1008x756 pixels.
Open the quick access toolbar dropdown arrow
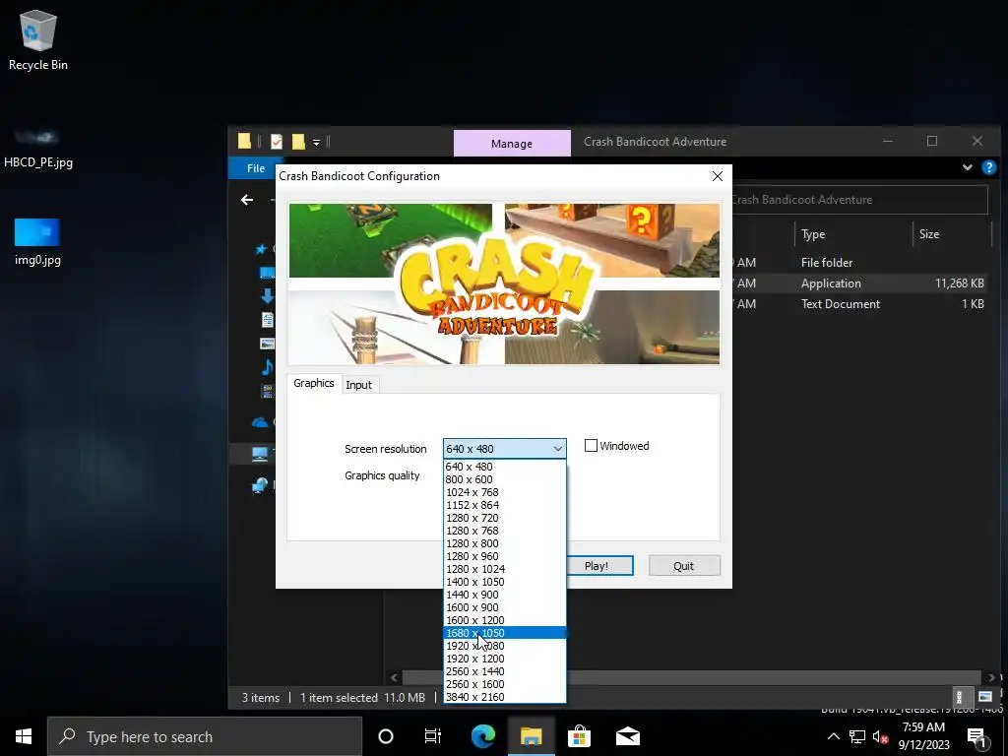tap(316, 142)
